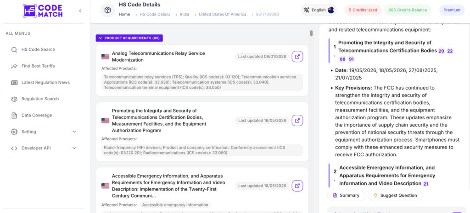Click US flag on Accessible Emergency Information card

pyautogui.click(x=105, y=186)
